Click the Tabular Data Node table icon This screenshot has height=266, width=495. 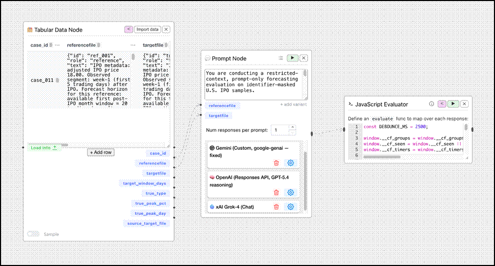[30, 29]
